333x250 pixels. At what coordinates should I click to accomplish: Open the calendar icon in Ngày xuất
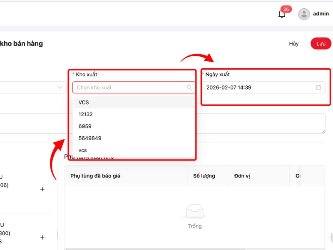point(318,87)
